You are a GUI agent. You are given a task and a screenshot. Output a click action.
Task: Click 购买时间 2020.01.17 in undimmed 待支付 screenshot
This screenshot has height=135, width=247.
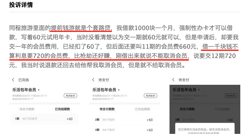pyautogui.click(x=103, y=99)
